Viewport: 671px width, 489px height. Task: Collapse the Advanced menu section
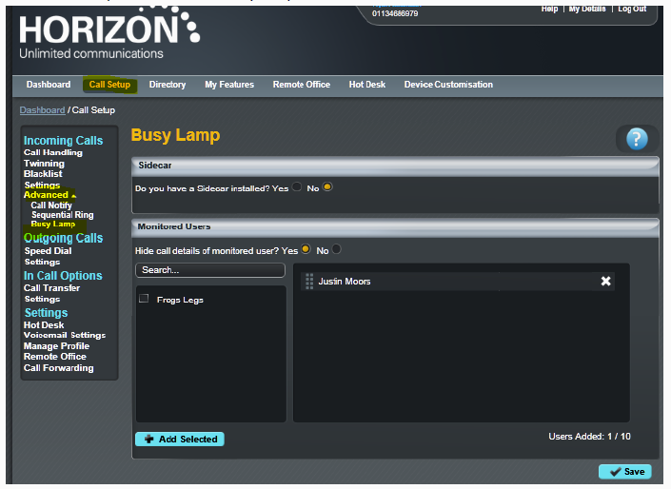(x=49, y=195)
